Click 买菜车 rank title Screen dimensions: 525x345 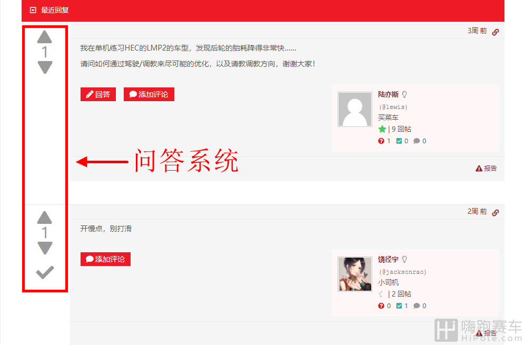(389, 117)
